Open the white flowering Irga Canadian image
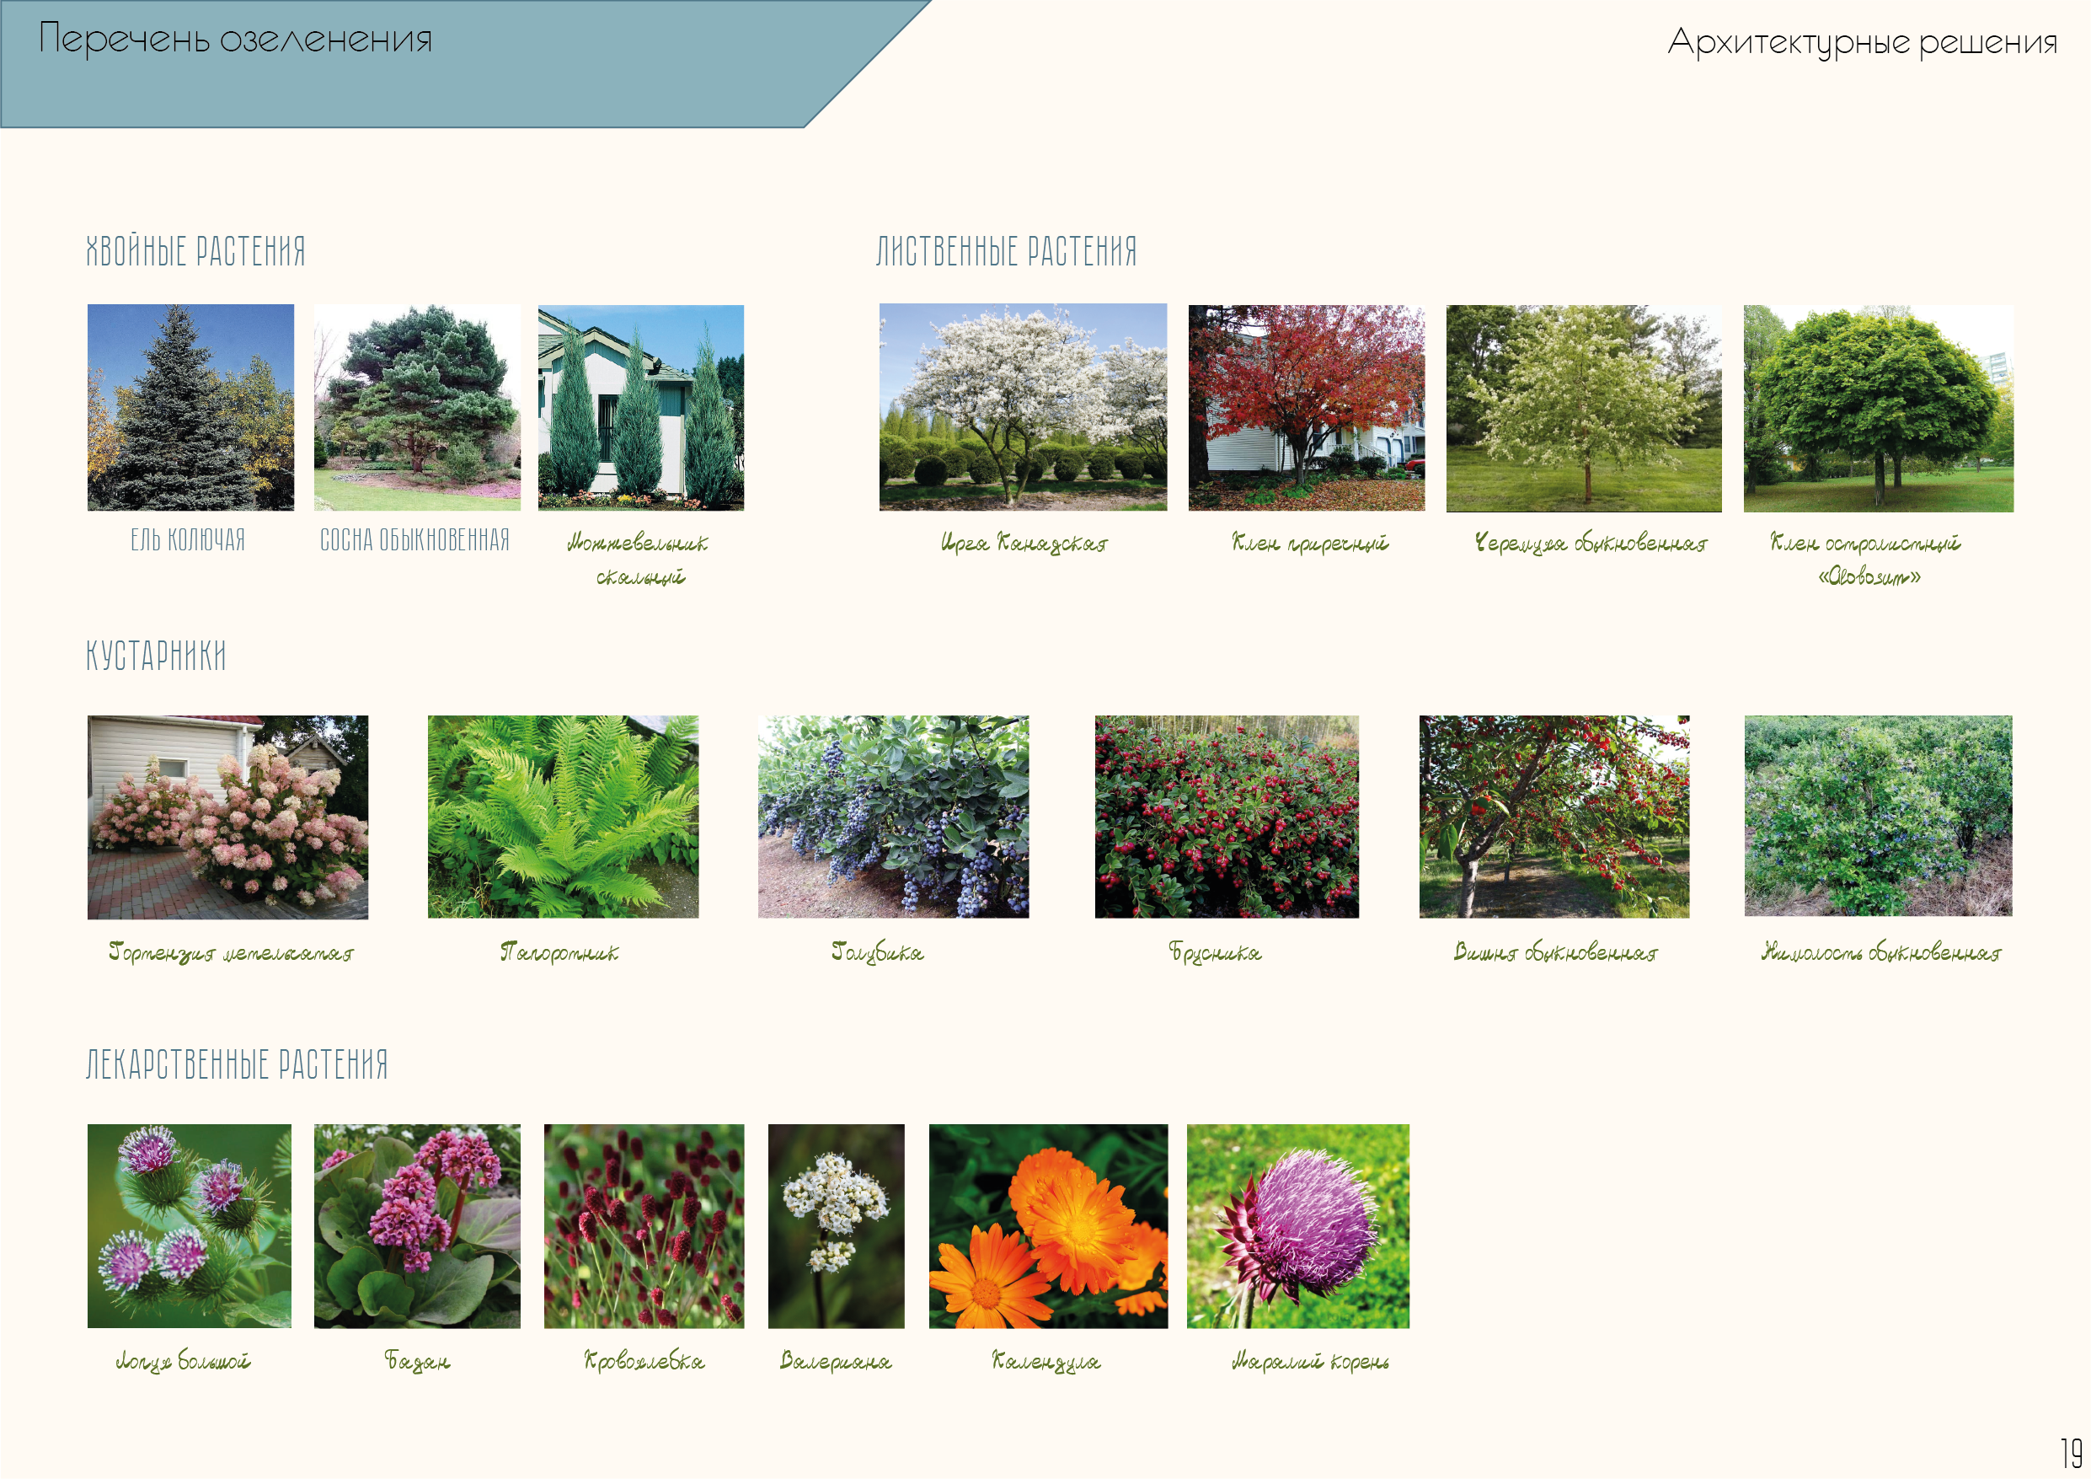This screenshot has width=2091, height=1479. (1022, 407)
